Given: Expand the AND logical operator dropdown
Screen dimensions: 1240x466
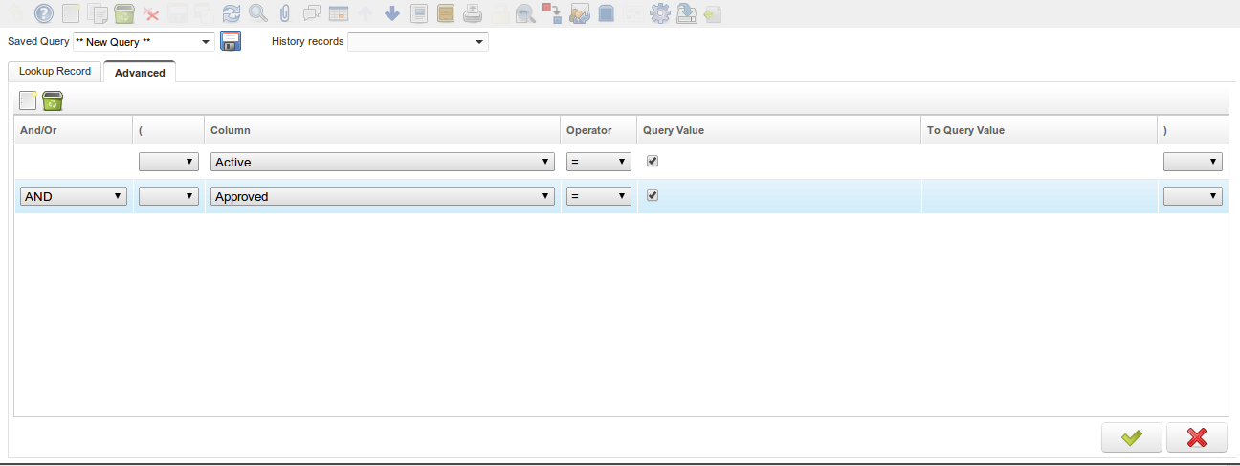Looking at the screenshot, I should coord(74,196).
